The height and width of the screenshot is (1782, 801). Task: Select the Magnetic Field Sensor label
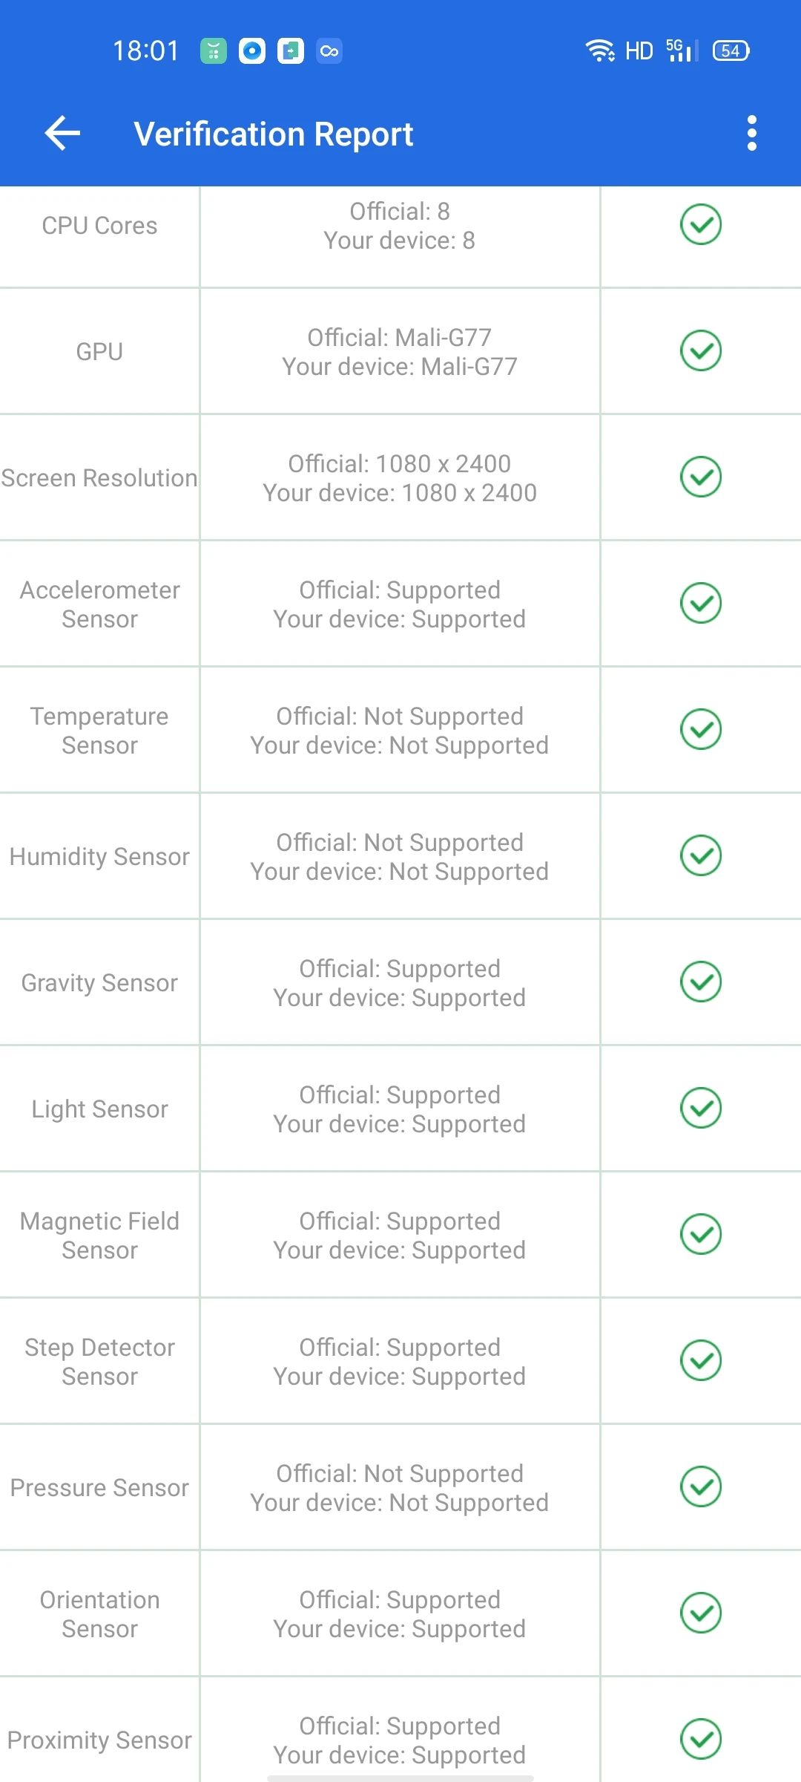(99, 1236)
